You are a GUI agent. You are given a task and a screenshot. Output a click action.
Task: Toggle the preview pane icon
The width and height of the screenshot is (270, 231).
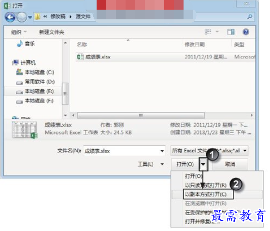coord(231,32)
